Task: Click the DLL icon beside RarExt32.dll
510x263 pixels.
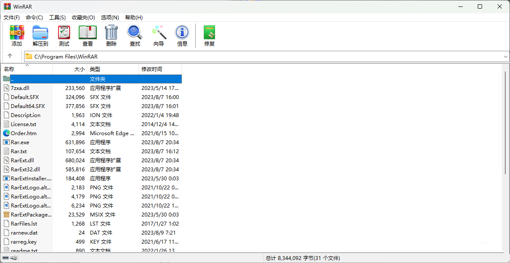Action: pos(6,169)
